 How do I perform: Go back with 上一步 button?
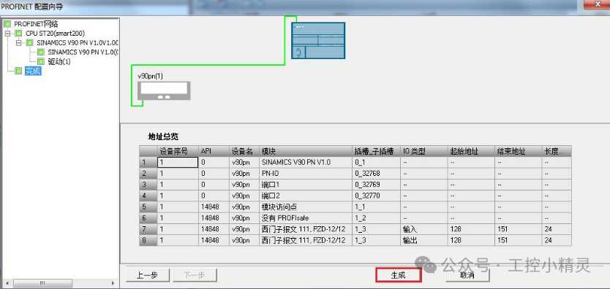pos(148,275)
